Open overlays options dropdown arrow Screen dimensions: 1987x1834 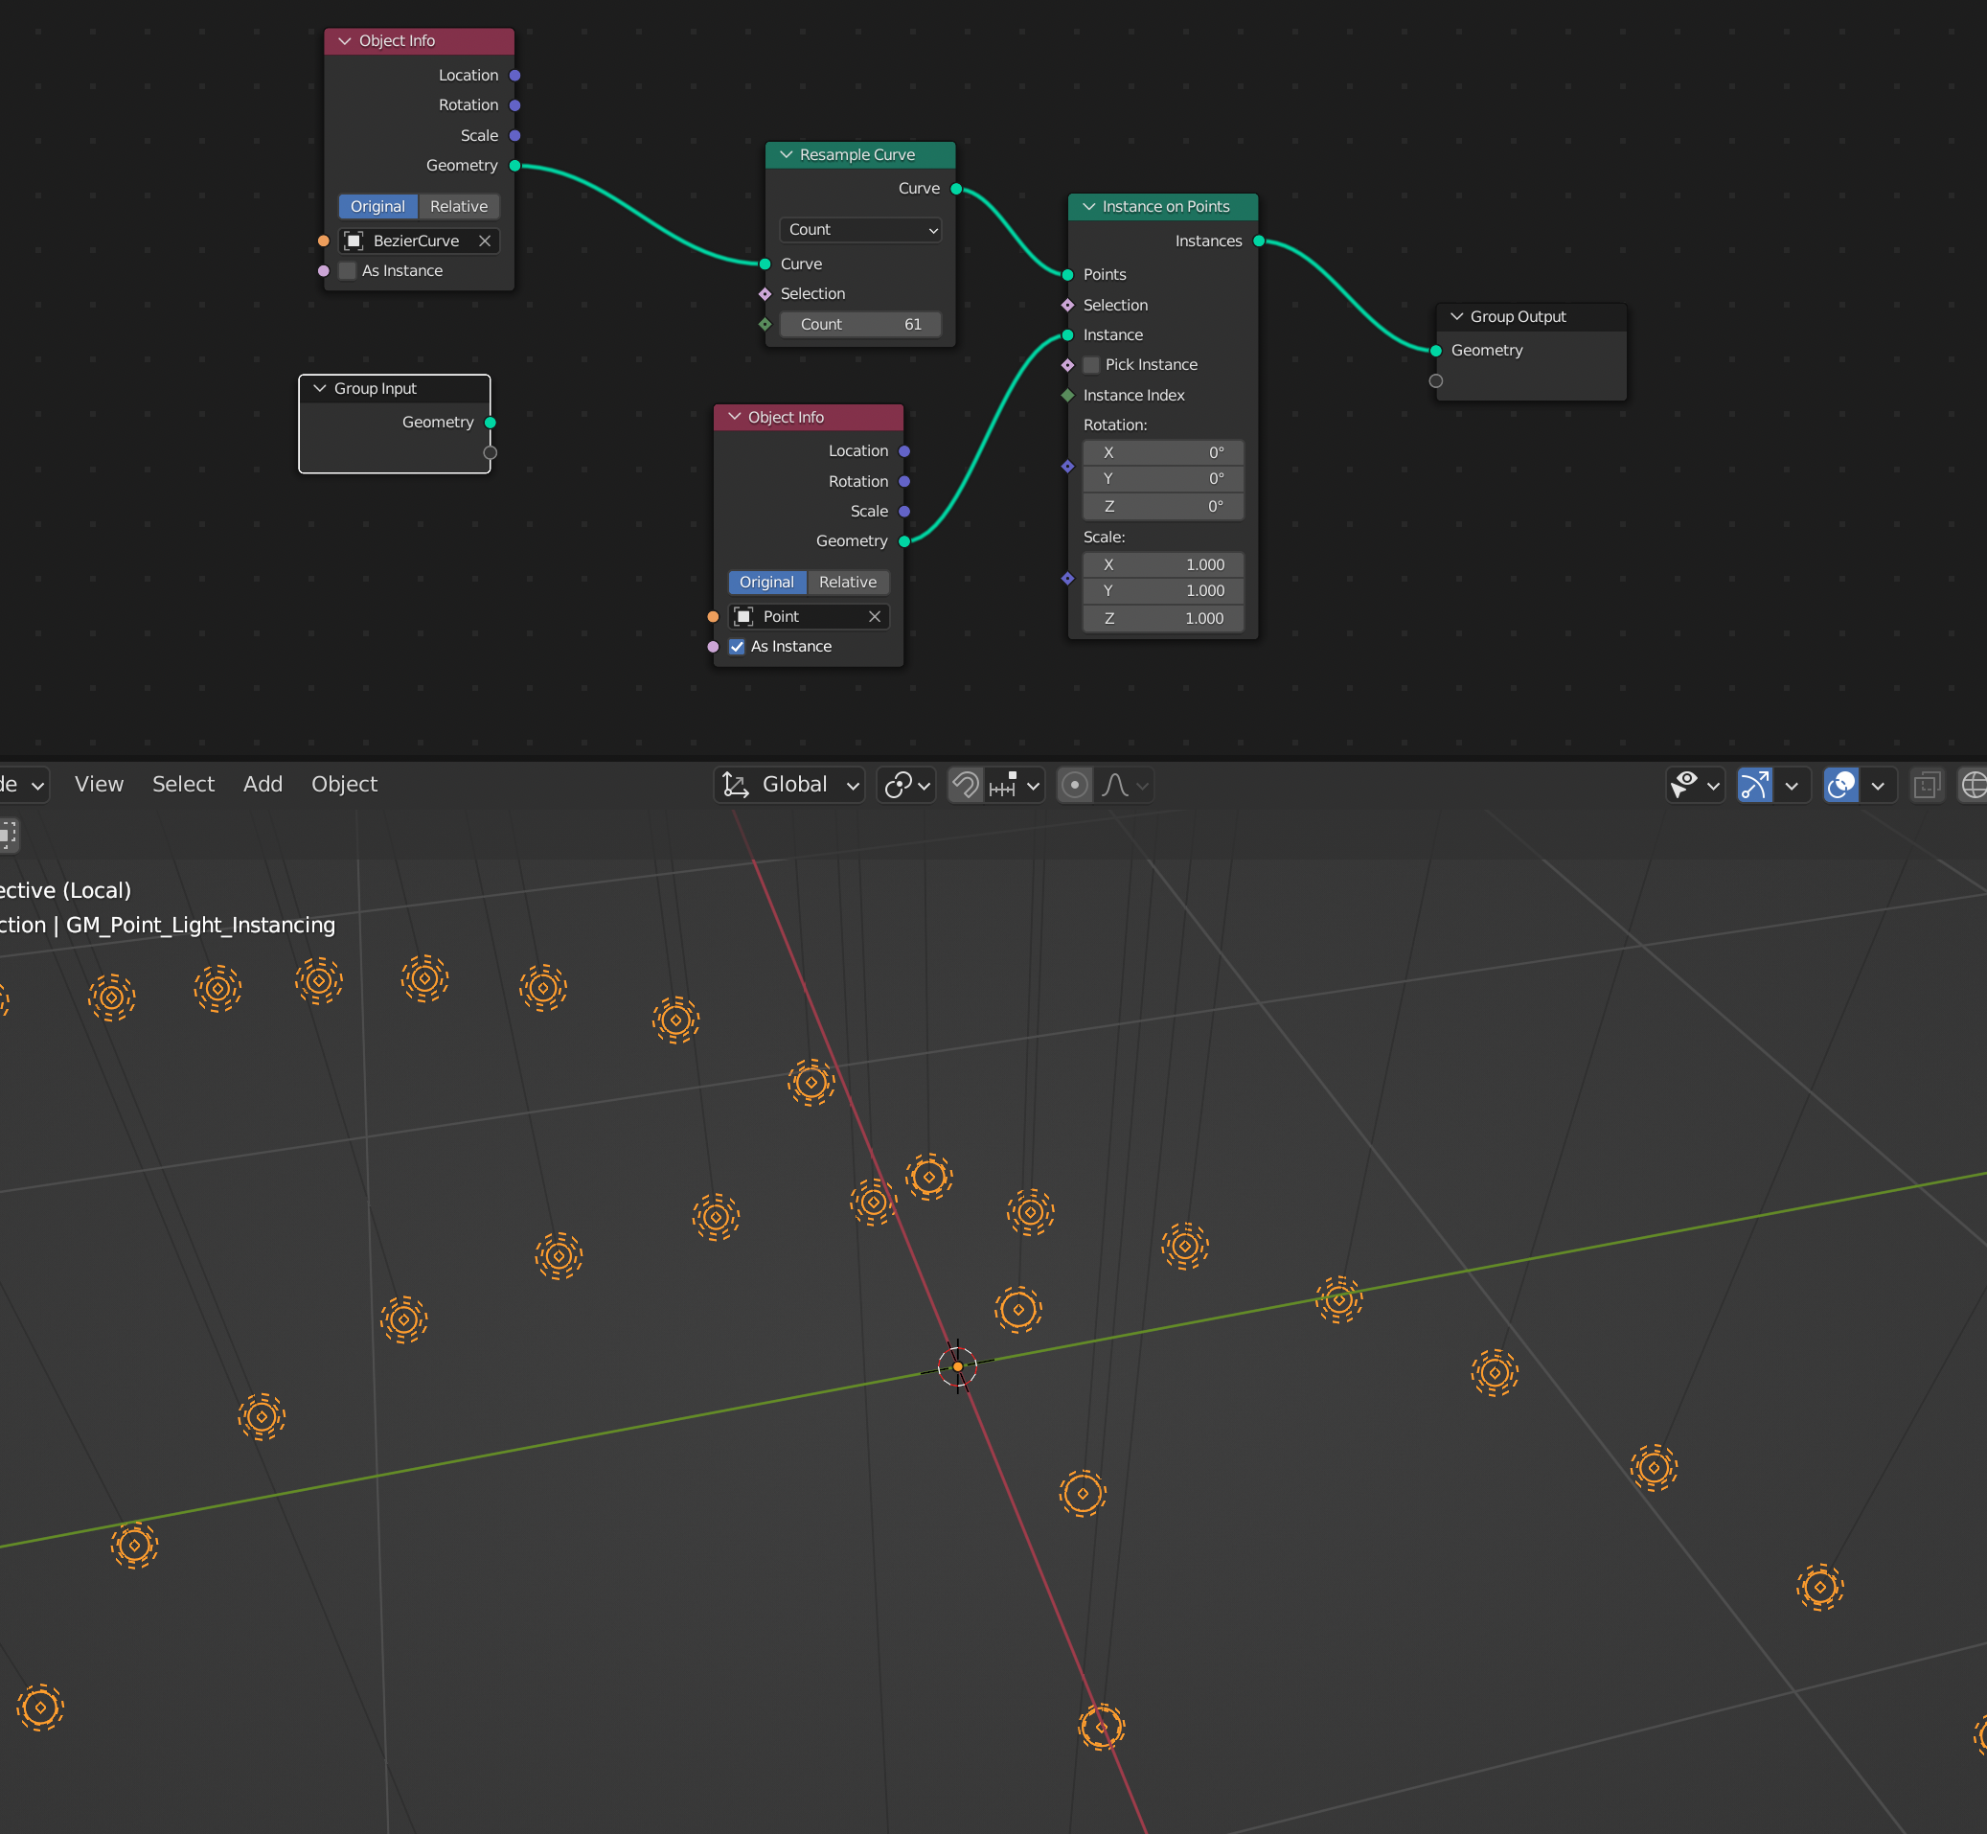[1878, 785]
